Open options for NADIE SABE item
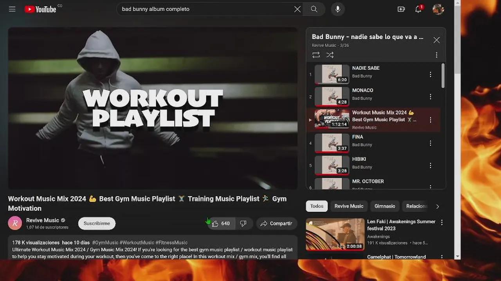 [x=431, y=74]
